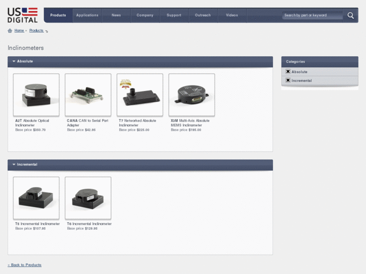Open the Applications menu tab
The height and width of the screenshot is (274, 366).
pos(87,15)
